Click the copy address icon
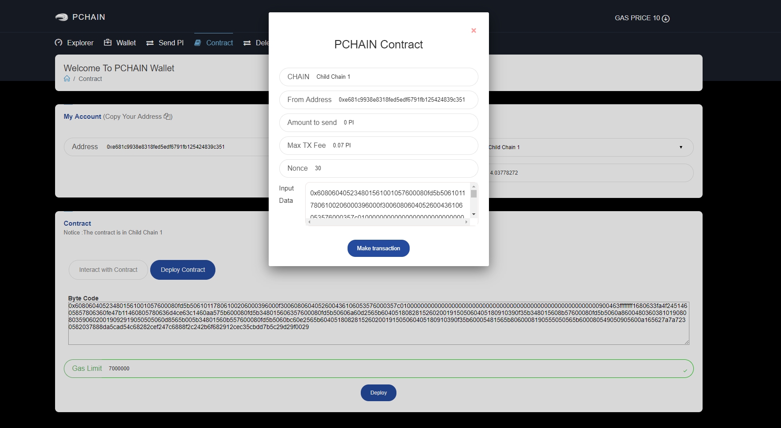 click(x=167, y=117)
